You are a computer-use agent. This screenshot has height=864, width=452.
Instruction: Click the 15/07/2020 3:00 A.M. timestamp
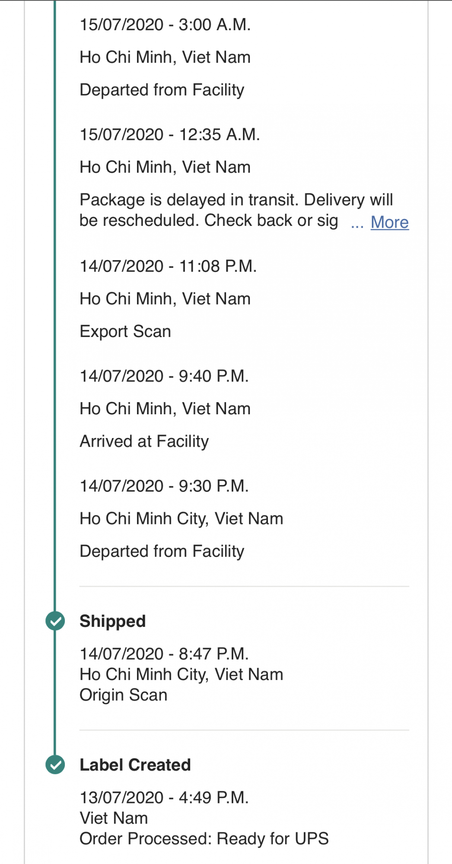click(x=165, y=25)
